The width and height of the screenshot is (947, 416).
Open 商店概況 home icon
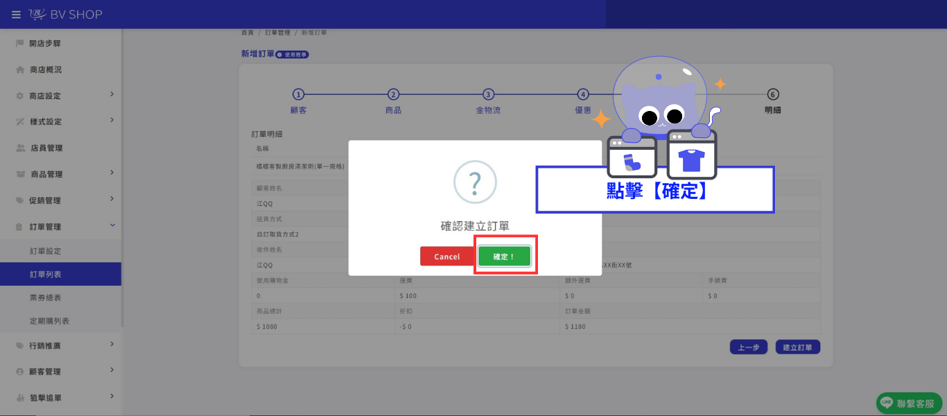click(x=20, y=70)
